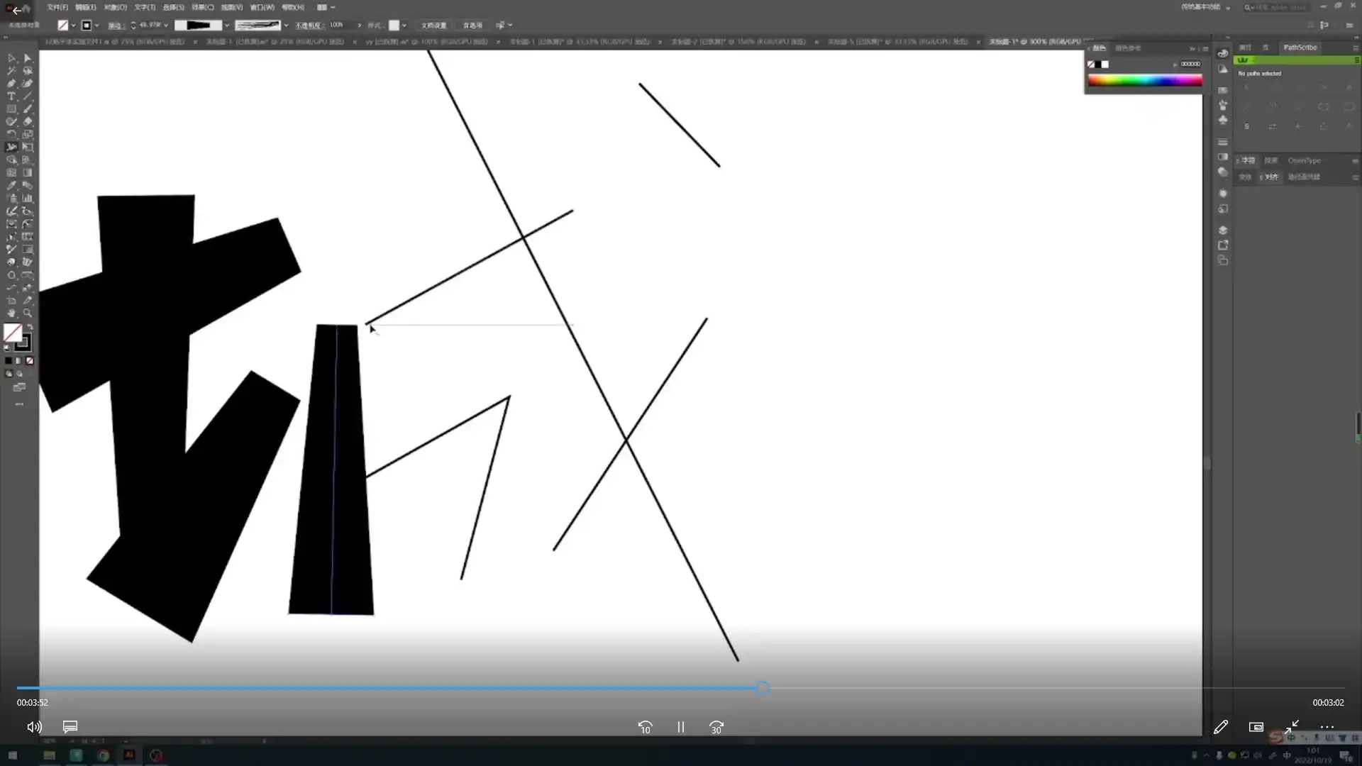Click the video progress bar handle
Viewport: 1362px width, 766px height.
click(x=763, y=688)
